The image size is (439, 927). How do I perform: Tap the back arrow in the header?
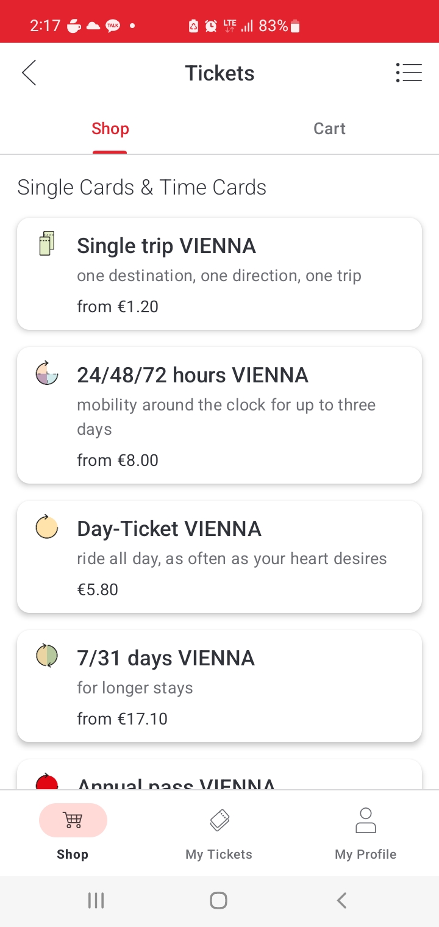[29, 73]
